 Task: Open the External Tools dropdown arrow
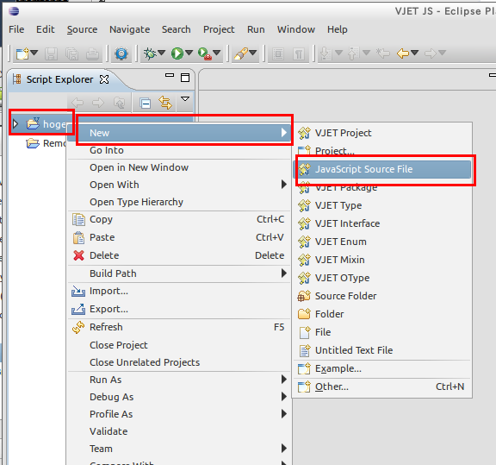(x=217, y=53)
